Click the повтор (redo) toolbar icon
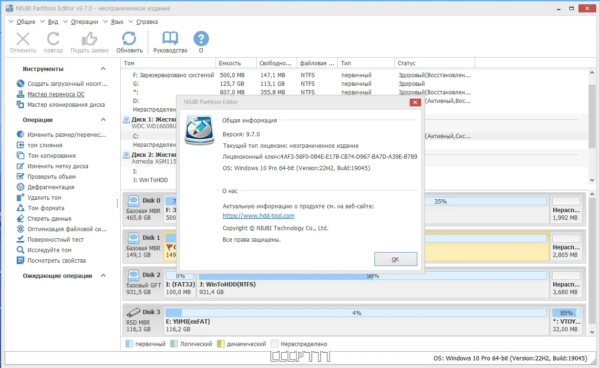600x368 pixels. pyautogui.click(x=53, y=39)
